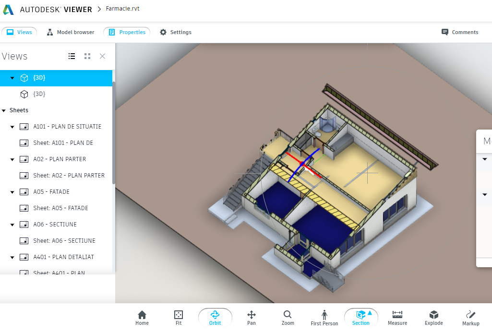Image resolution: width=492 pixels, height=332 pixels.
Task: Click the Farmacie.rvt breadcrumb link
Action: click(x=122, y=8)
